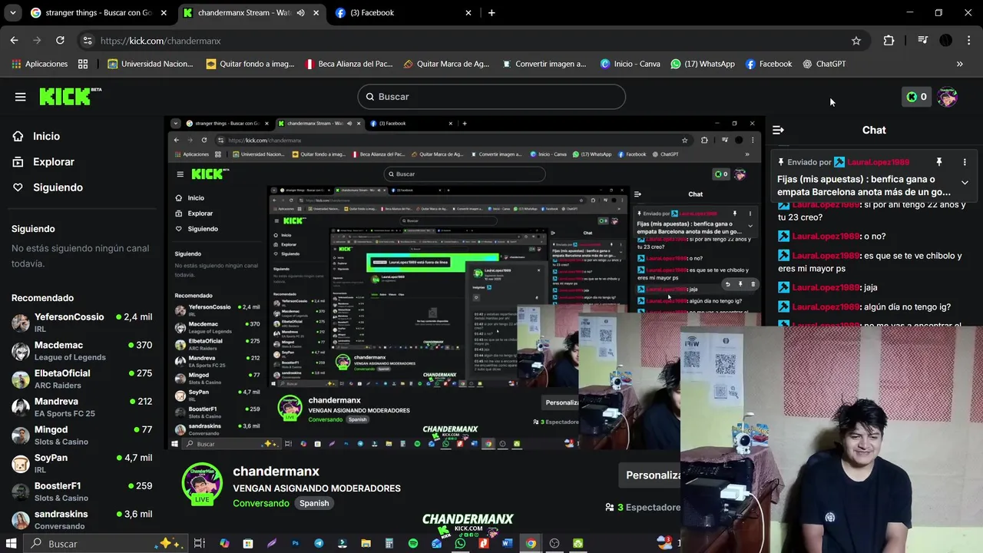Open a new browser tab

[491, 13]
